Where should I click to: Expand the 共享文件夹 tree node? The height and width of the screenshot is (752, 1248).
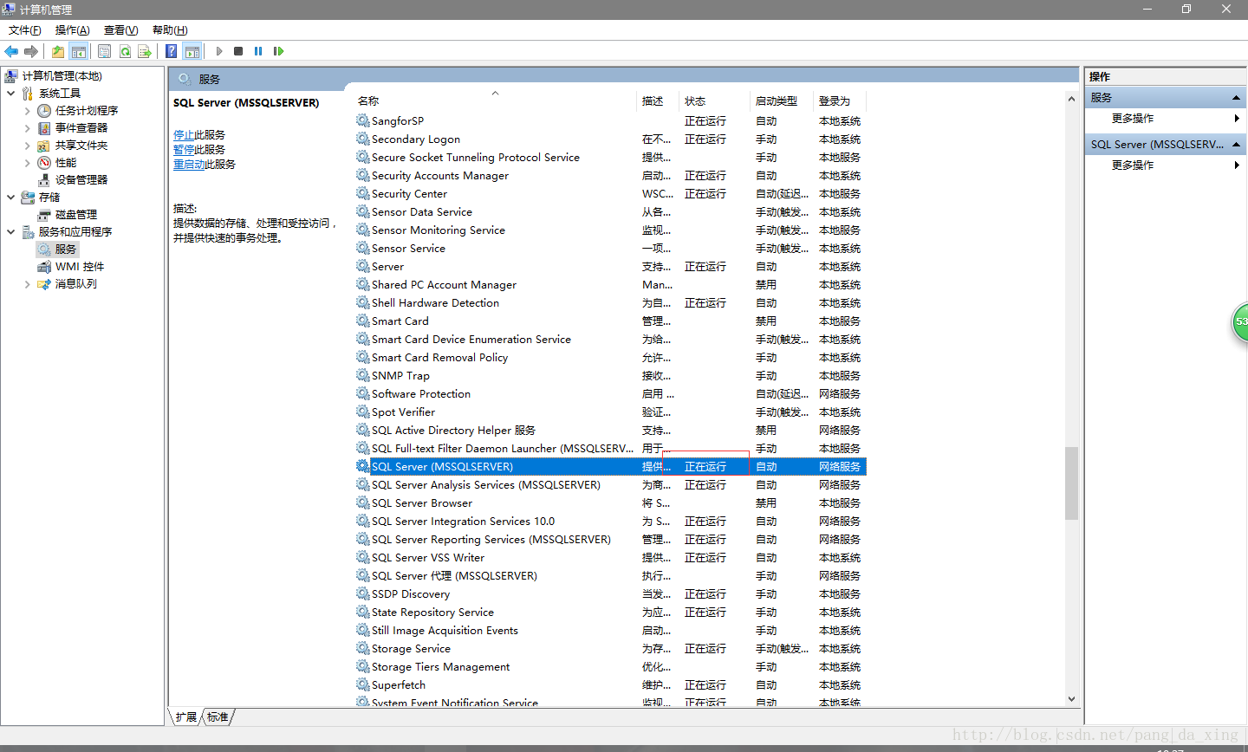click(x=27, y=146)
